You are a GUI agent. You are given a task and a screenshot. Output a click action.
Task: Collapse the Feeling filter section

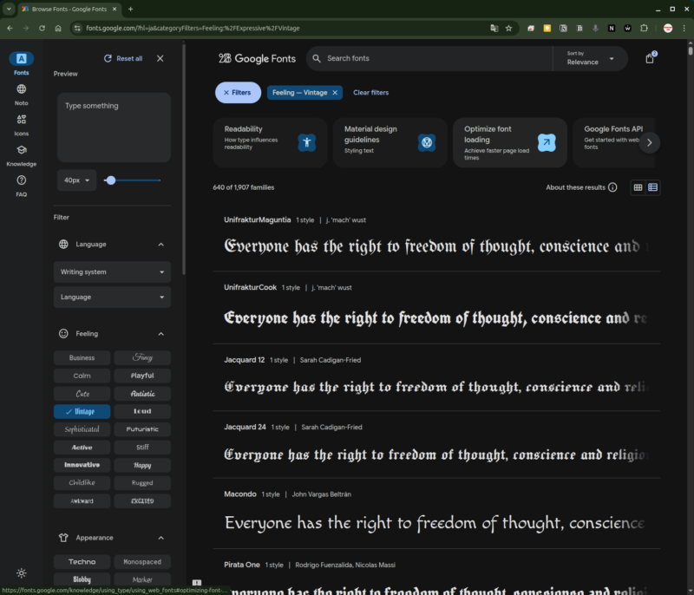pyautogui.click(x=160, y=334)
